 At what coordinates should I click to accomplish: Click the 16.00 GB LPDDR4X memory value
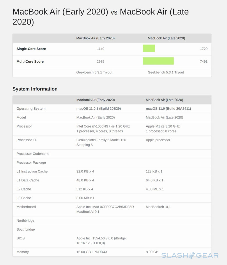pyautogui.click(x=92, y=252)
